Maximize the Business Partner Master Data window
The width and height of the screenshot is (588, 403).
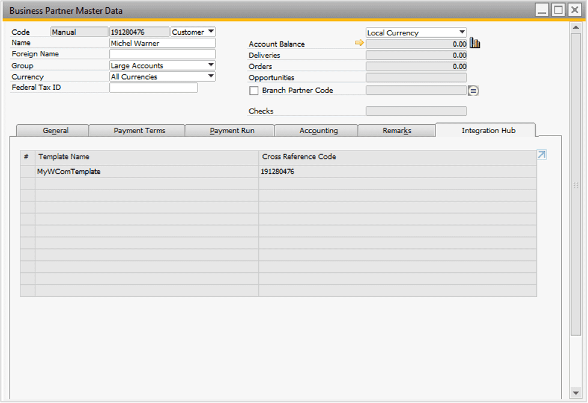[x=558, y=10]
